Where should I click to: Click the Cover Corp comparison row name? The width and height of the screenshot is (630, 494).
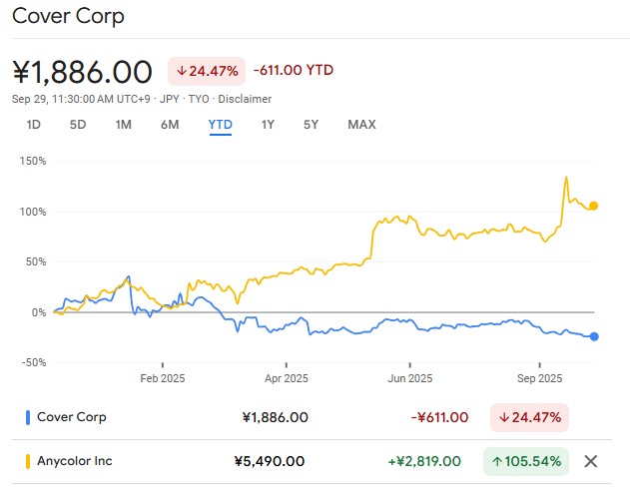71,417
